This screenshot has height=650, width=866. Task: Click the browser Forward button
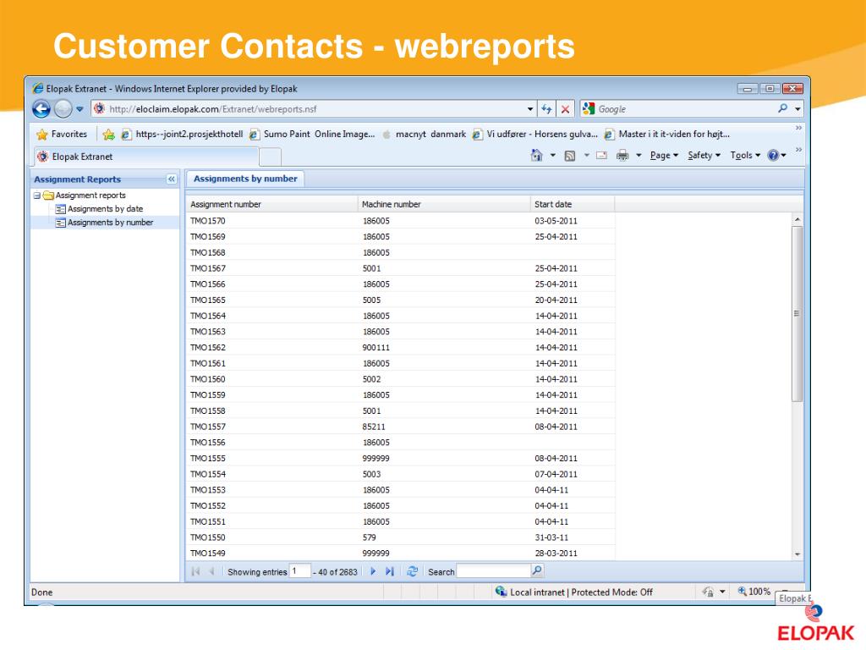pos(63,109)
